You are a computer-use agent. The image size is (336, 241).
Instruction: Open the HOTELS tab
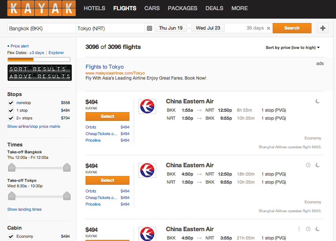tap(94, 8)
